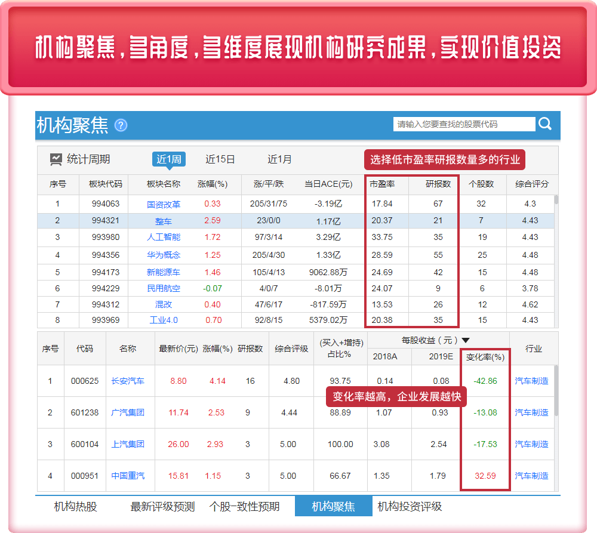The height and width of the screenshot is (533, 597).
Task: Select stock code 000951 cell
Action: (x=85, y=476)
